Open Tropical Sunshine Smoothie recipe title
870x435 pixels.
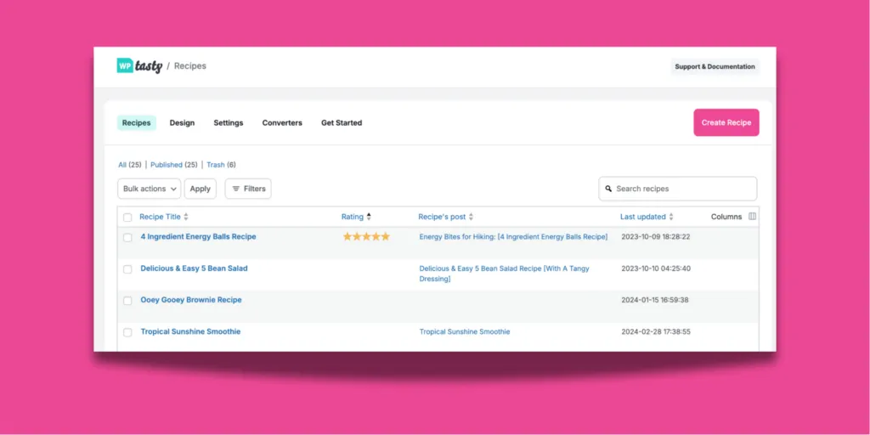coord(190,332)
